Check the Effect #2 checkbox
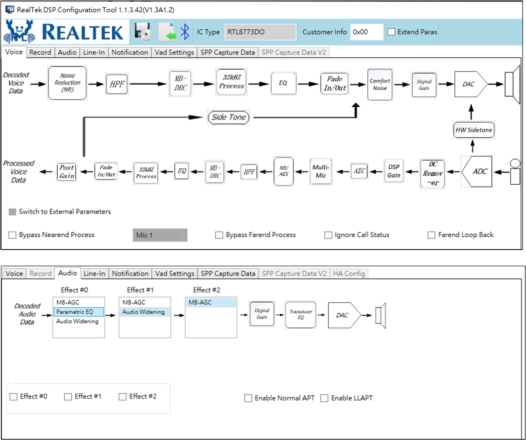The width and height of the screenshot is (526, 440). pos(122,397)
